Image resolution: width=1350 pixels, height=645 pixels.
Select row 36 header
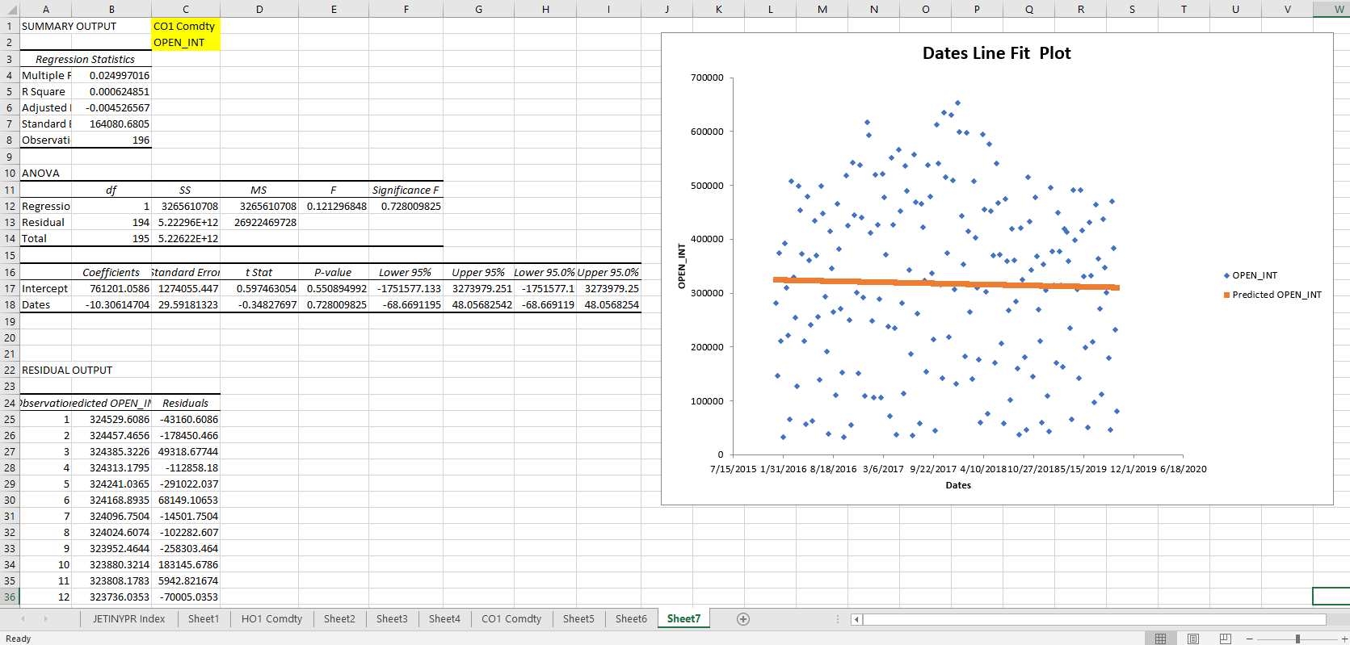(x=10, y=597)
